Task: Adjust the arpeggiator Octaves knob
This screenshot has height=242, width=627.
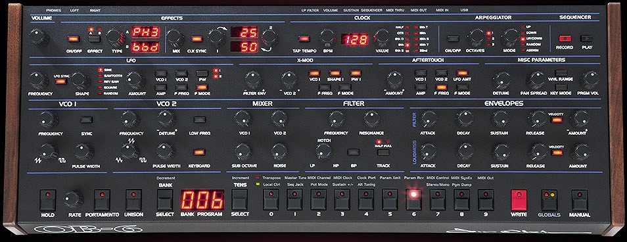Action: click(476, 37)
